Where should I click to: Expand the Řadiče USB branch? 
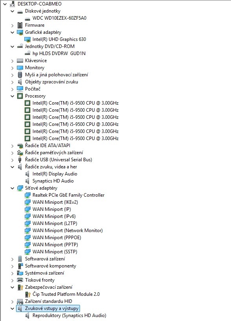(x=12, y=160)
